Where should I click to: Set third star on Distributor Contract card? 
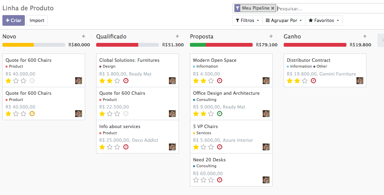coord(305,81)
